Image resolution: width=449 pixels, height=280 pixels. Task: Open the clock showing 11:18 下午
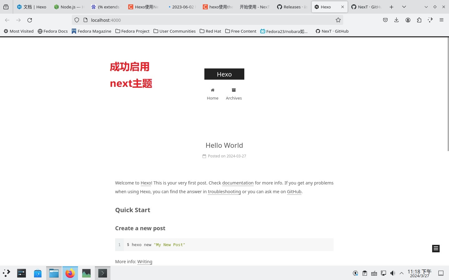click(419, 273)
